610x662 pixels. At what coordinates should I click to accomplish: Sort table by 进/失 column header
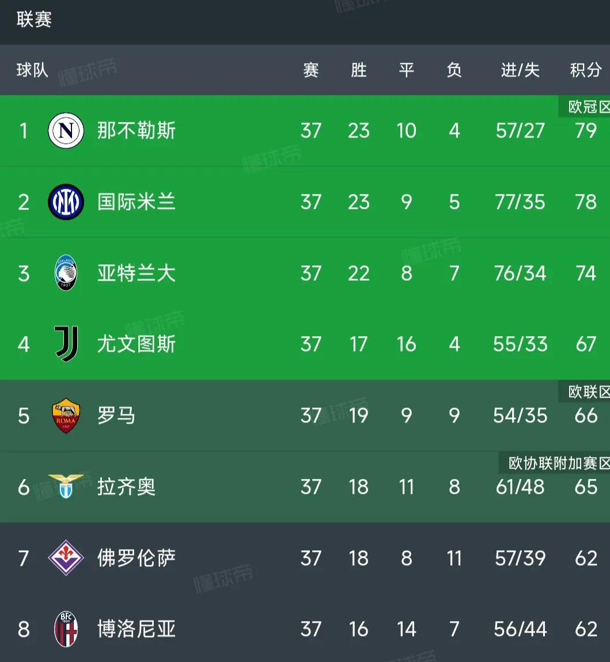coord(520,70)
